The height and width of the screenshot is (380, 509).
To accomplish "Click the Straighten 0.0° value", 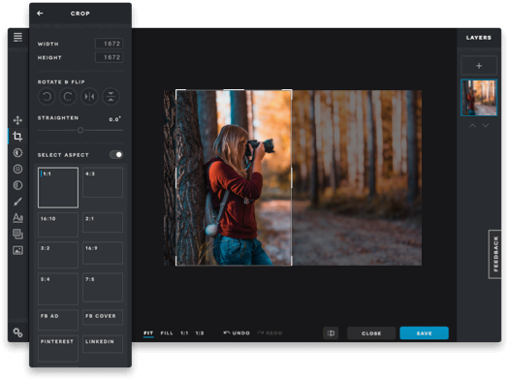I will point(115,119).
